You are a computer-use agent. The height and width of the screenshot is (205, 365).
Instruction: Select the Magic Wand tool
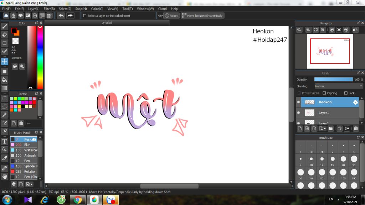click(4, 115)
